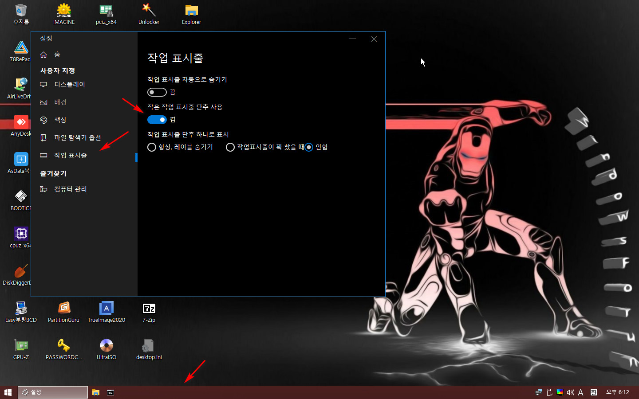Open cpuz_x64 desktop icon

20,238
